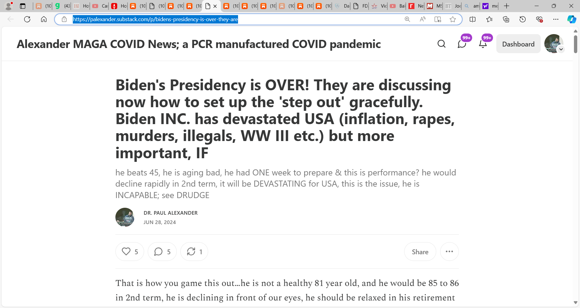The height and width of the screenshot is (308, 580).
Task: Open the post's more options menu
Action: click(449, 252)
